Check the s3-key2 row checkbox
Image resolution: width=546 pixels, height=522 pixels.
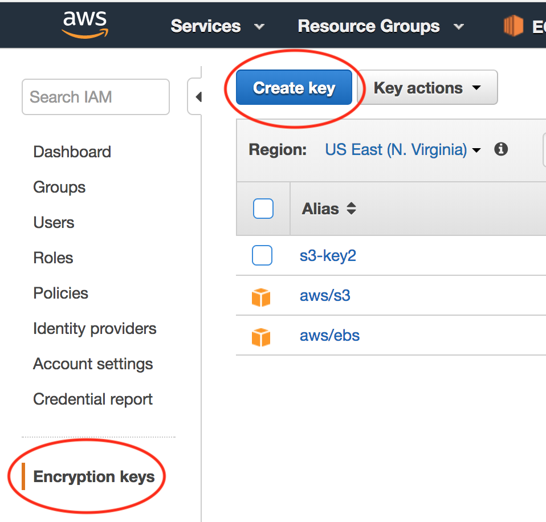(x=262, y=256)
